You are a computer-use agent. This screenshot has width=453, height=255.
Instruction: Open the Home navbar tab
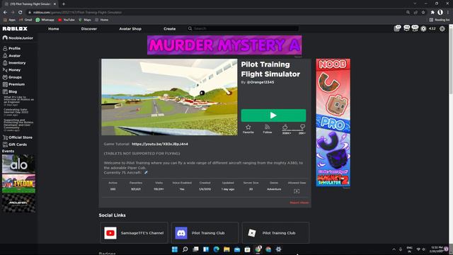pyautogui.click(x=54, y=28)
